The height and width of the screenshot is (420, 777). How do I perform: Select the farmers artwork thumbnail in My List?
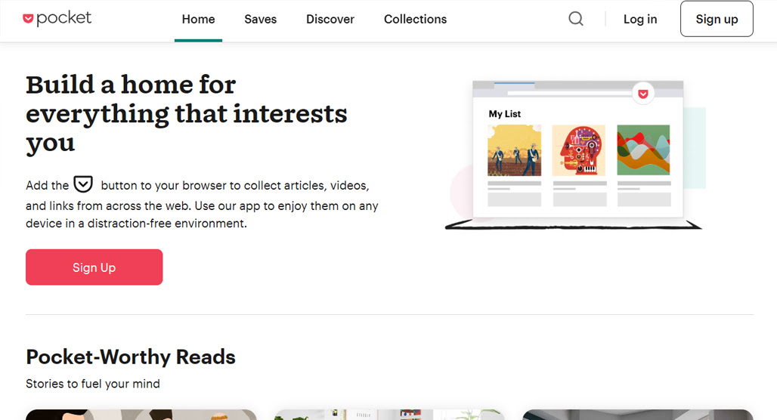point(515,150)
